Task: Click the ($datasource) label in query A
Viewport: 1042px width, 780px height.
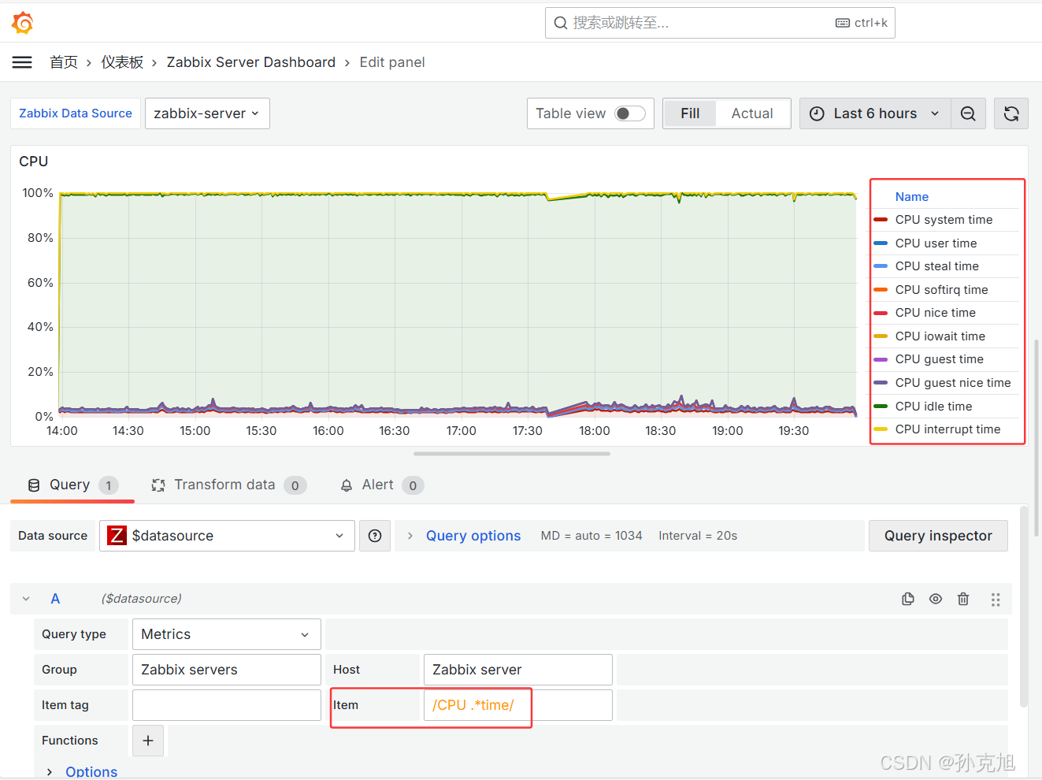Action: click(x=142, y=599)
